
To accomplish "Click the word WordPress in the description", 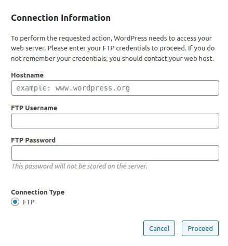I will (x=130, y=38).
